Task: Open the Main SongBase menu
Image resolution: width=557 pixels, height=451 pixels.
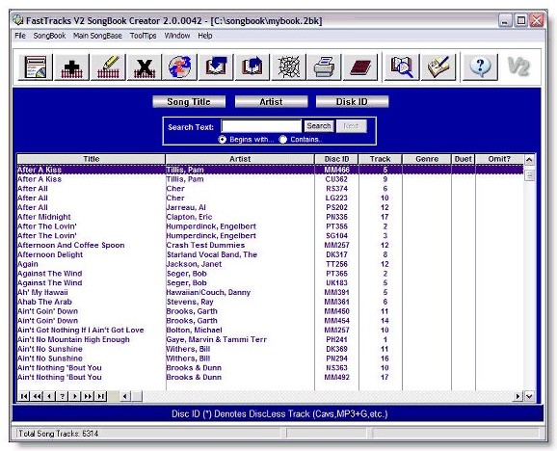Action: coord(97,36)
